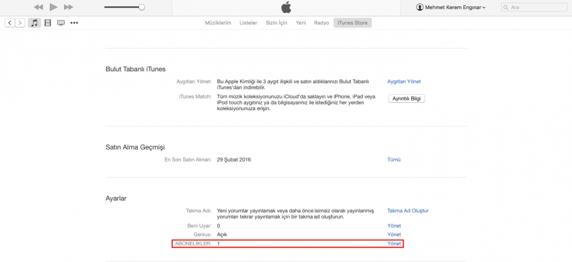The image size is (572, 262).
Task: Select the iTunes Store tab
Action: coord(352,23)
